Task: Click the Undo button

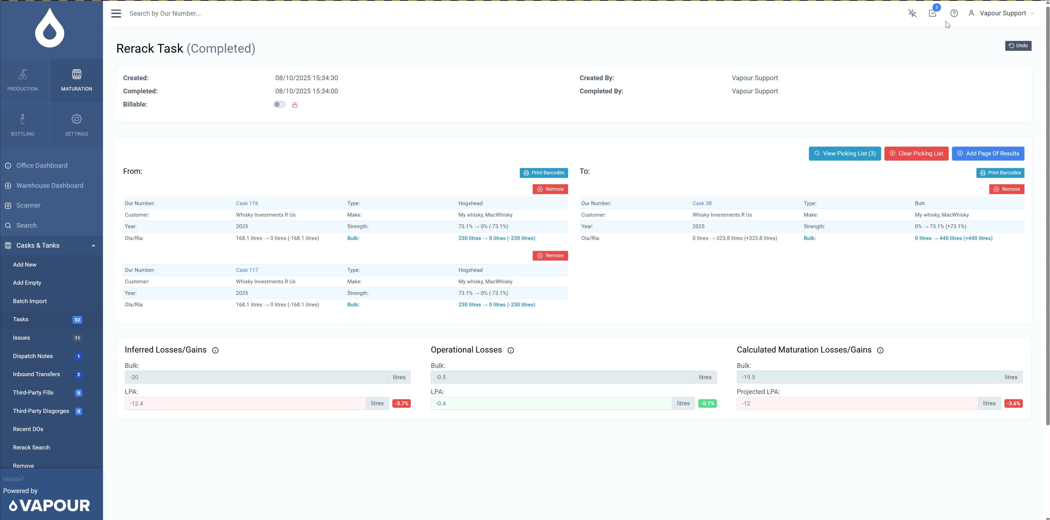Action: [1018, 46]
